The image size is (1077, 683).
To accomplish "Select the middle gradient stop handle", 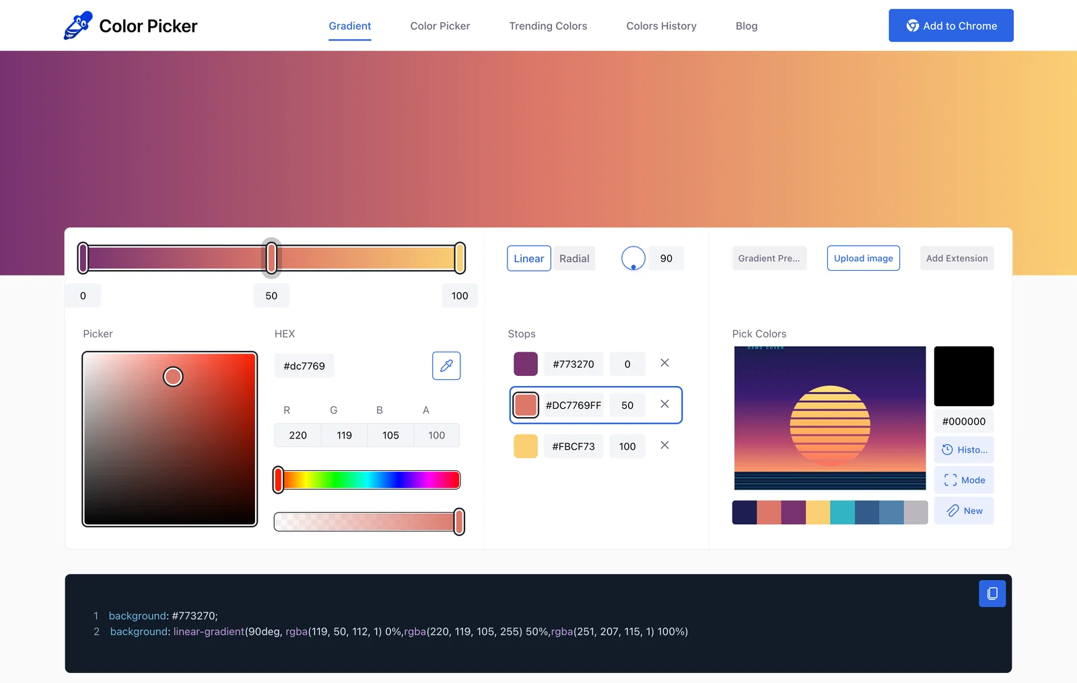I will click(271, 258).
